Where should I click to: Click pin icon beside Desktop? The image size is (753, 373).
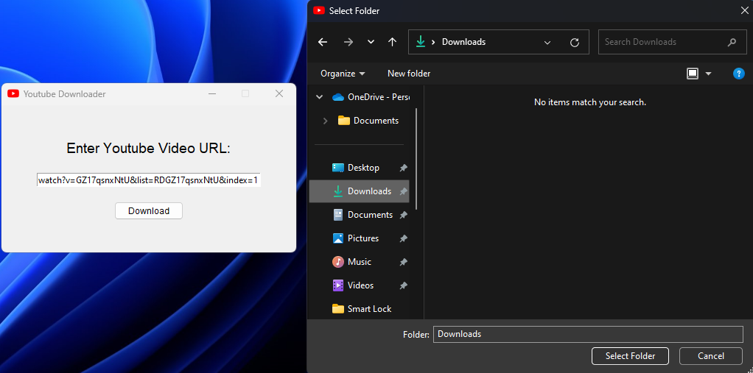click(x=404, y=168)
